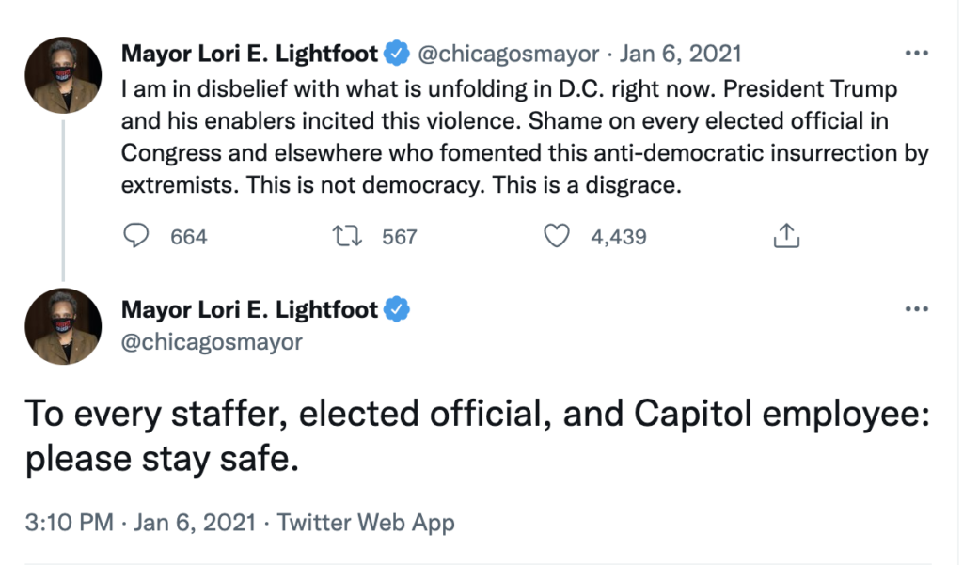
Task: Click the @chicagosmayor handle below the second name
Action: click(213, 341)
